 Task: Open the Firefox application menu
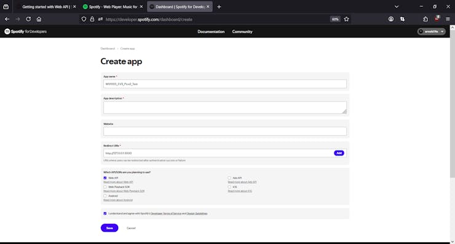click(448, 19)
